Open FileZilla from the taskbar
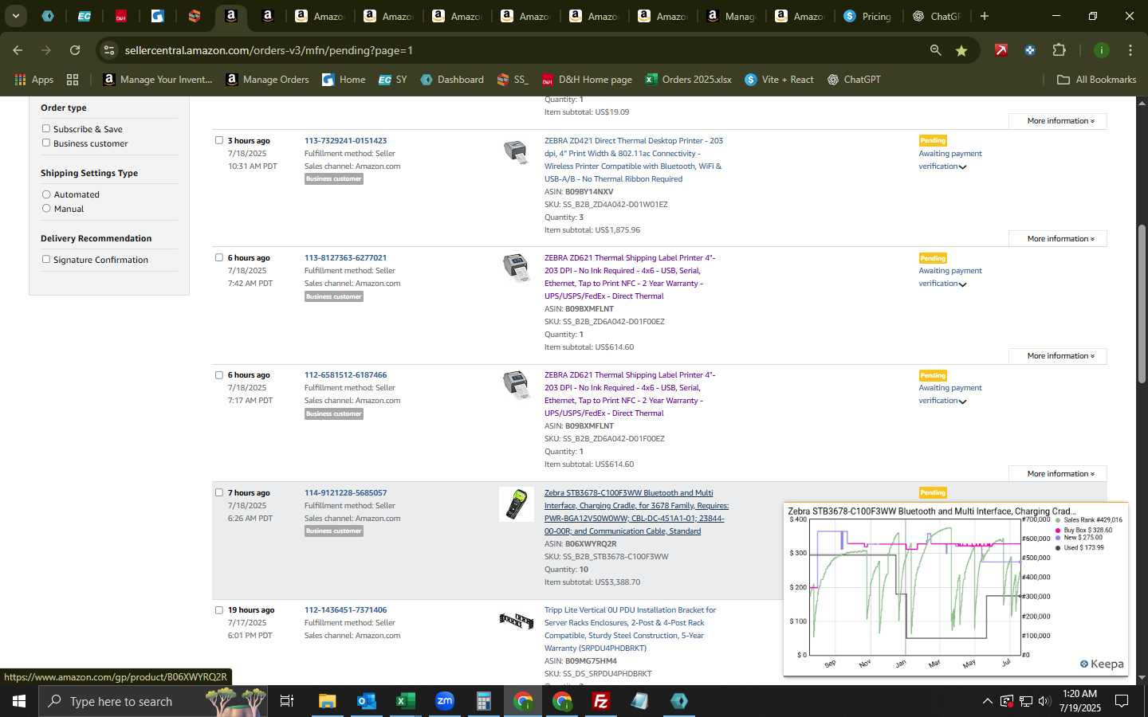Viewport: 1148px width, 717px height. tap(601, 701)
